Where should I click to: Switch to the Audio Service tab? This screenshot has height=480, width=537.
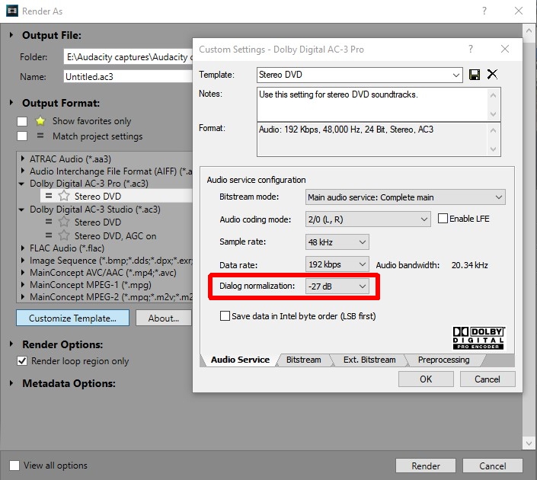(x=240, y=360)
